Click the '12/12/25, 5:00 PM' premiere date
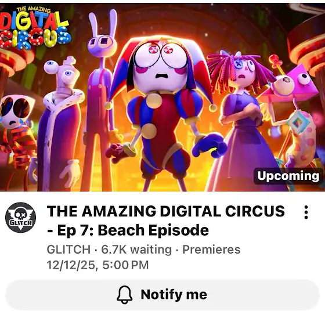Viewport: 325px width, 325px height. click(x=98, y=265)
